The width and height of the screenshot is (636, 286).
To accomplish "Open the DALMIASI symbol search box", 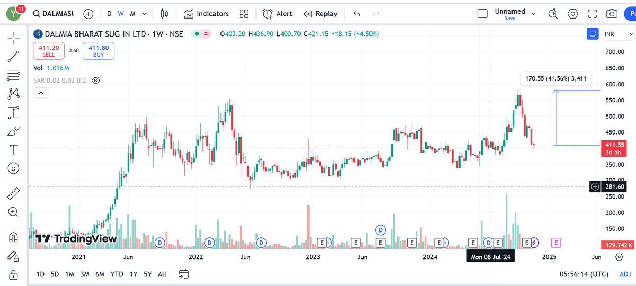I will [53, 14].
